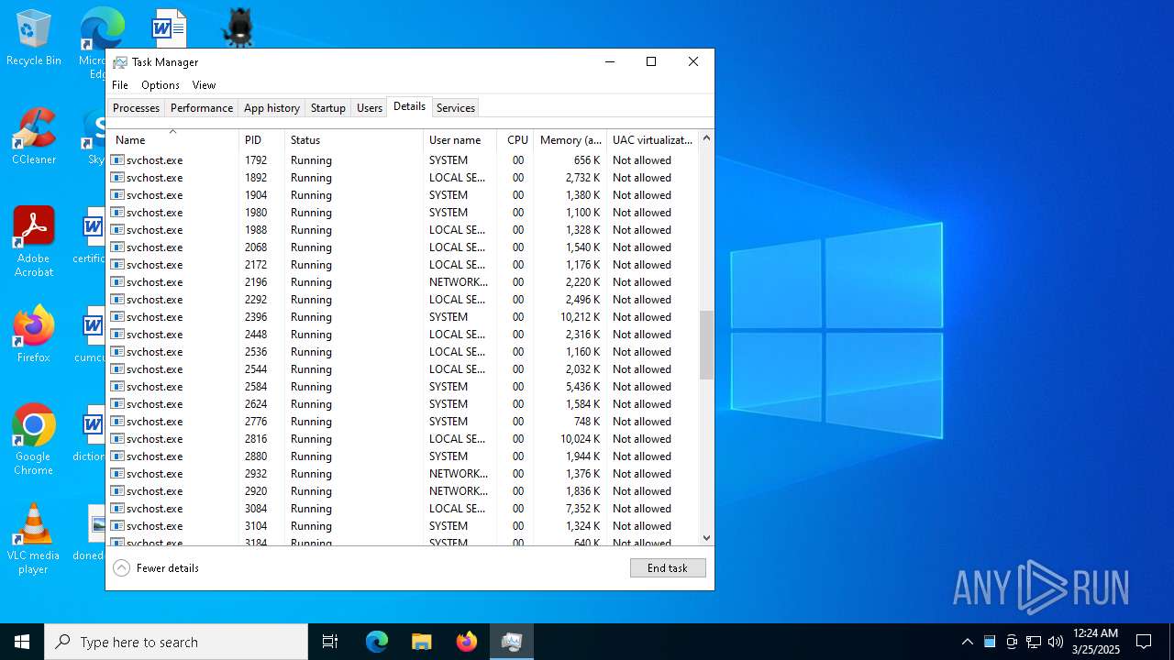This screenshot has height=660, width=1174.
Task: Open File Explorer from the taskbar
Action: [422, 642]
